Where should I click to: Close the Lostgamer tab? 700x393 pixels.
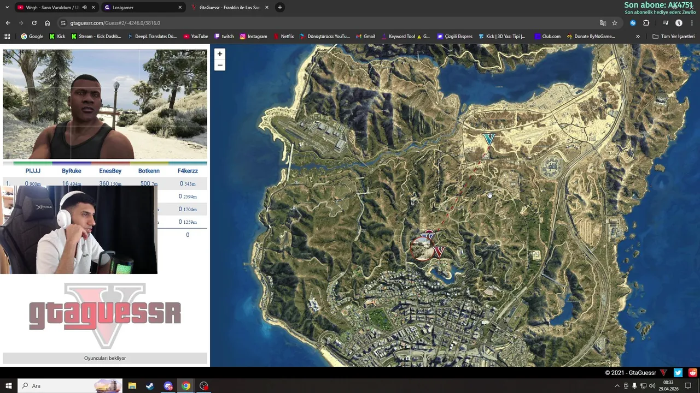pyautogui.click(x=180, y=8)
